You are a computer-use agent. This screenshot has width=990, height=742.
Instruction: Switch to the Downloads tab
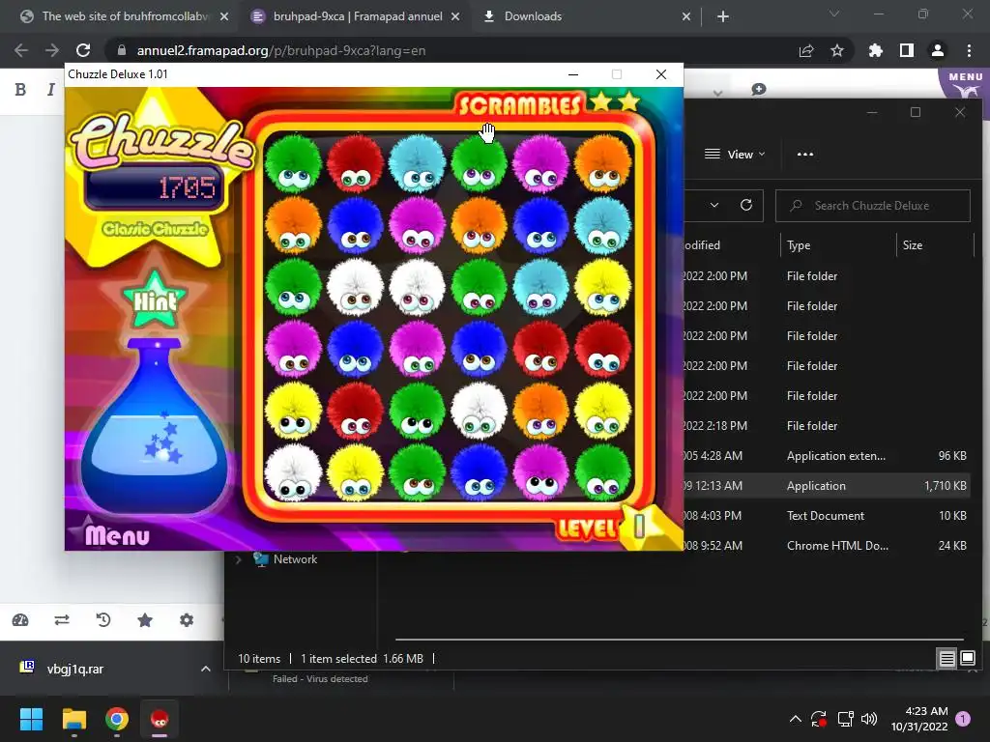coord(586,16)
